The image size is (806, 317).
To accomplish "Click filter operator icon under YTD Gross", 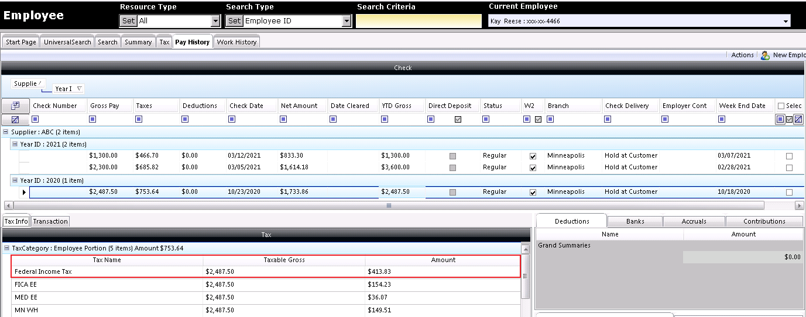I will (x=385, y=119).
